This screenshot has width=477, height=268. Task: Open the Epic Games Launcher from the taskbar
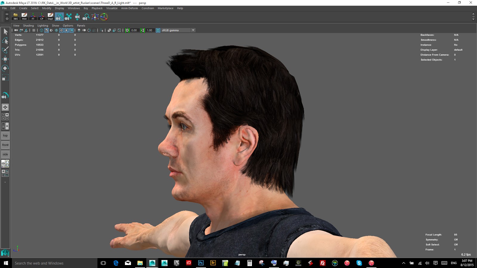pos(176,263)
